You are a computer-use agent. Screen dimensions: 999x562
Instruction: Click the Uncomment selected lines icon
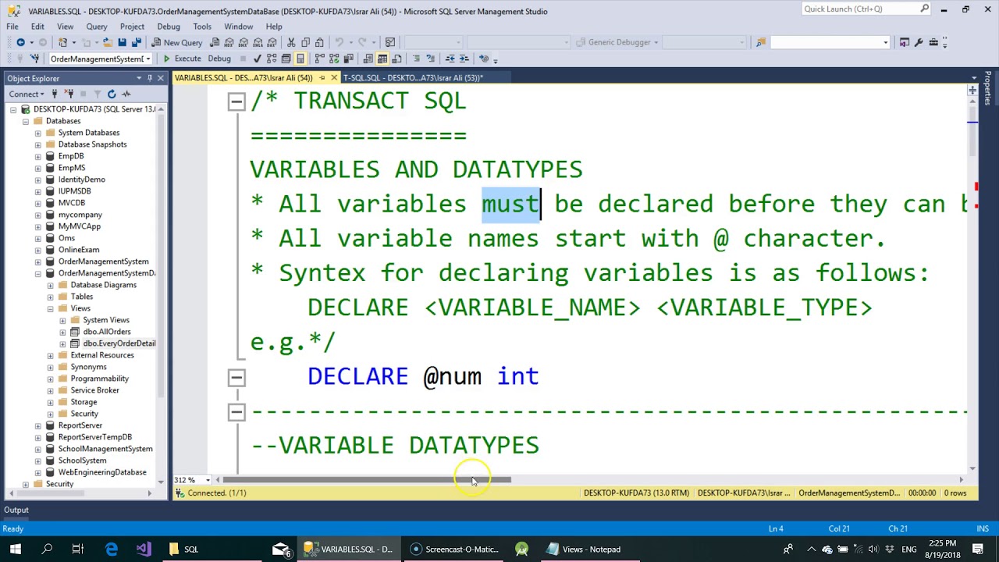click(x=430, y=59)
